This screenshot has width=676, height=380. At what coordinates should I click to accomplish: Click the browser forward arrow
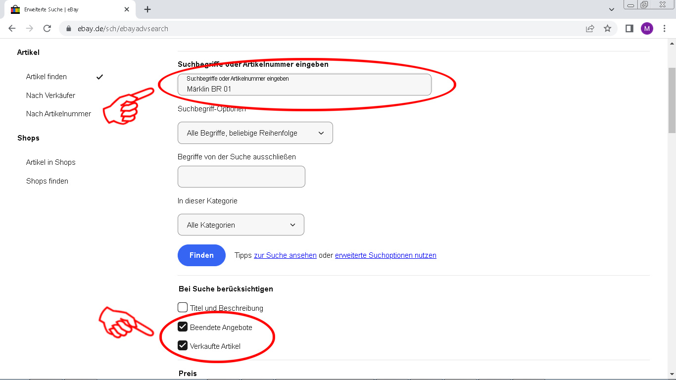pyautogui.click(x=30, y=28)
